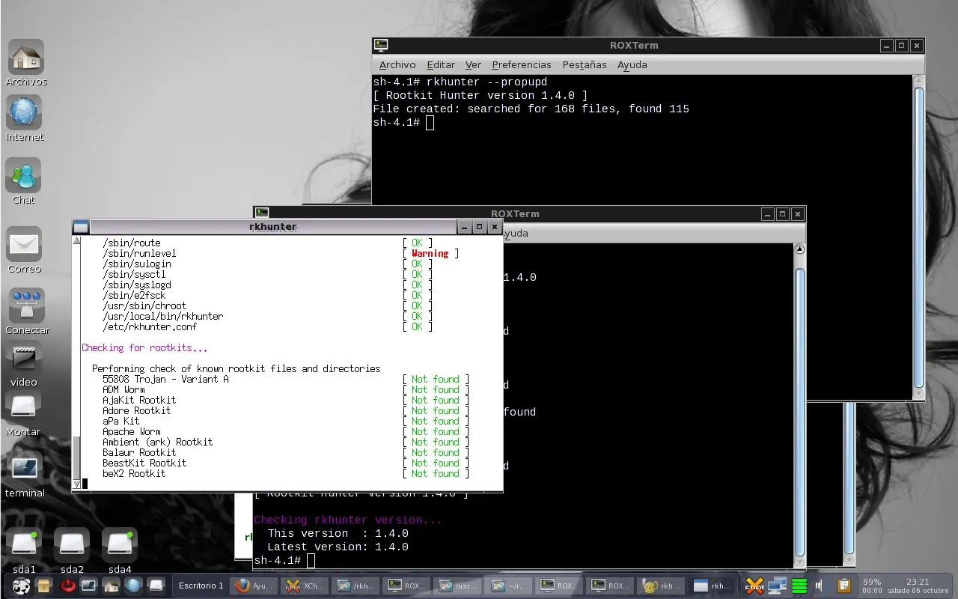This screenshot has width=958, height=599.
Task: Switch to last rkh... taskbar entry
Action: click(711, 586)
